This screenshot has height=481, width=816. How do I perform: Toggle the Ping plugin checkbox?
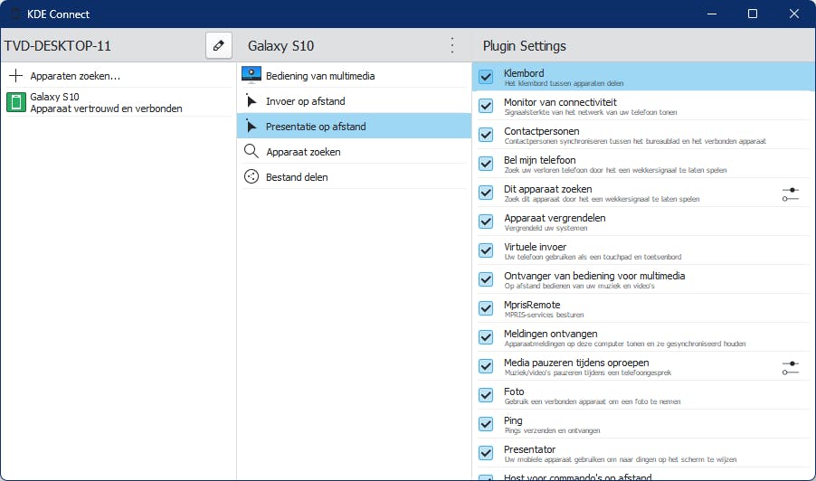(x=486, y=424)
